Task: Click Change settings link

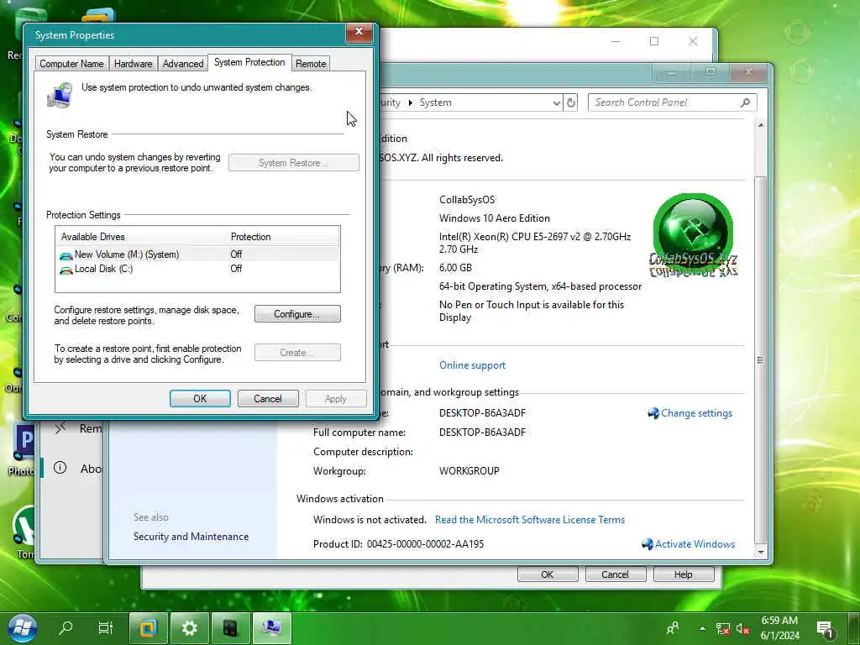Action: coord(696,413)
